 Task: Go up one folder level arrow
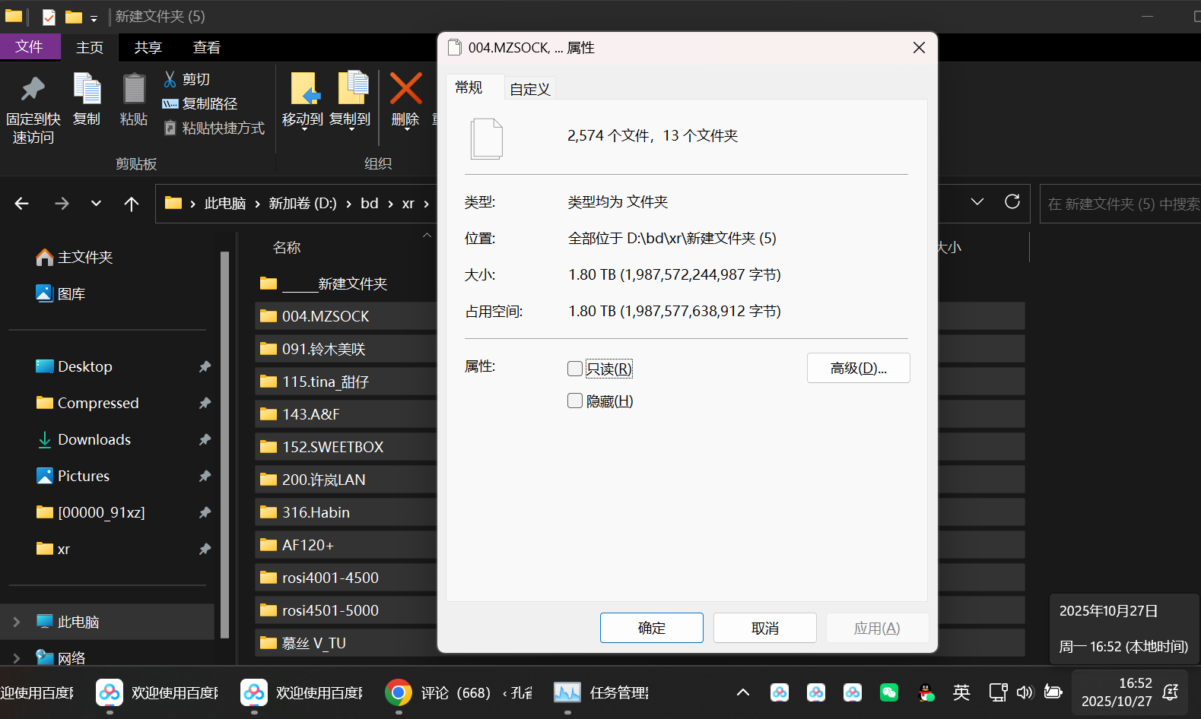[132, 204]
